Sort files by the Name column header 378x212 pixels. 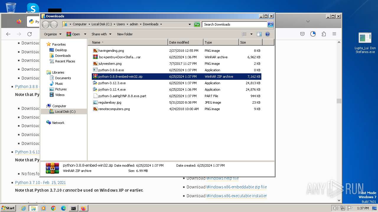[128, 42]
